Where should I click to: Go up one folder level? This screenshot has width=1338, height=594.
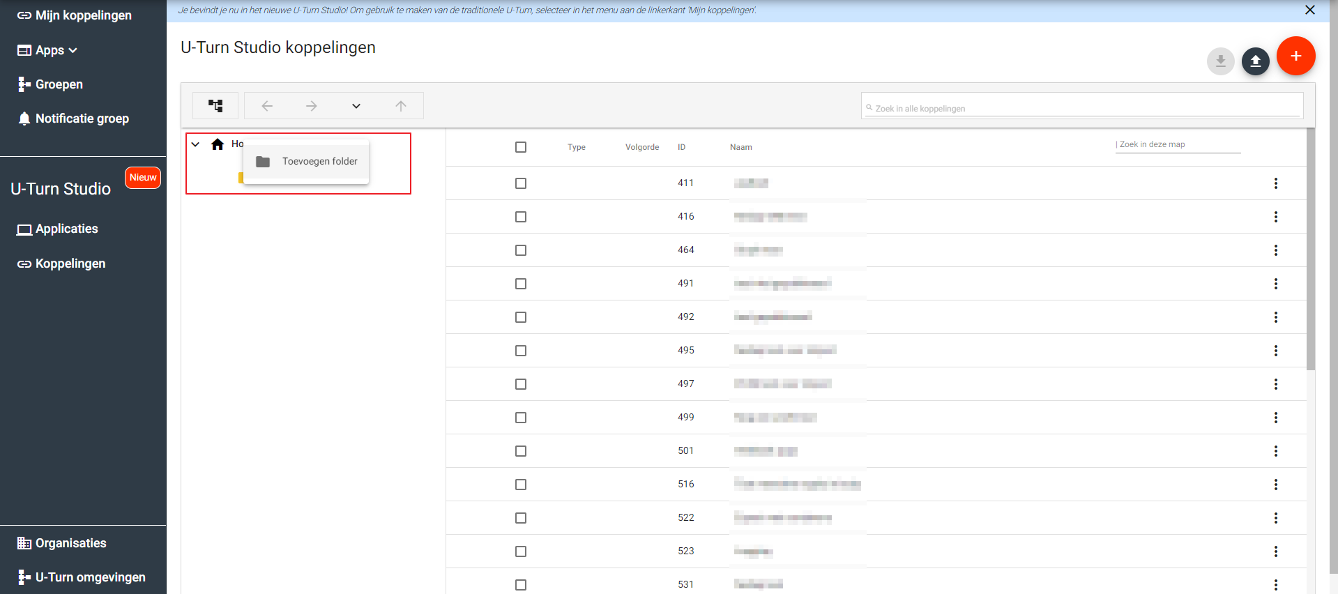pos(401,106)
